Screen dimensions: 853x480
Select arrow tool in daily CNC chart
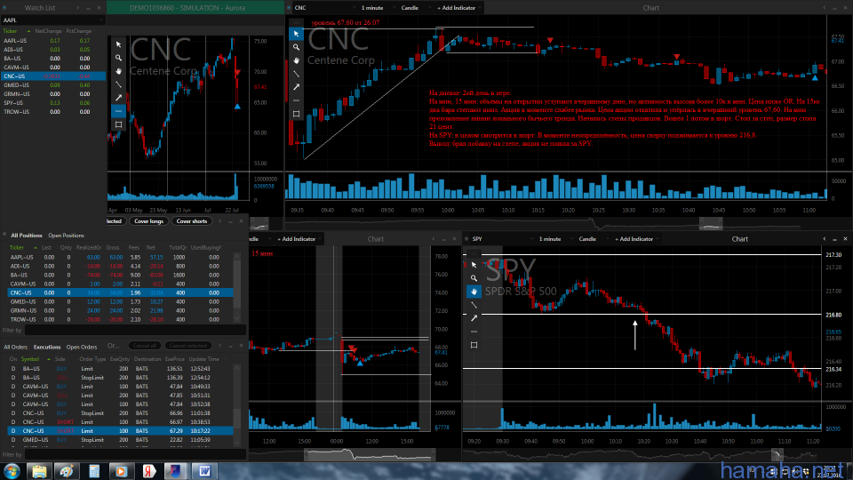click(118, 98)
